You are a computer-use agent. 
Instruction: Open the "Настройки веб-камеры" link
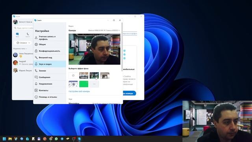tap(79, 91)
